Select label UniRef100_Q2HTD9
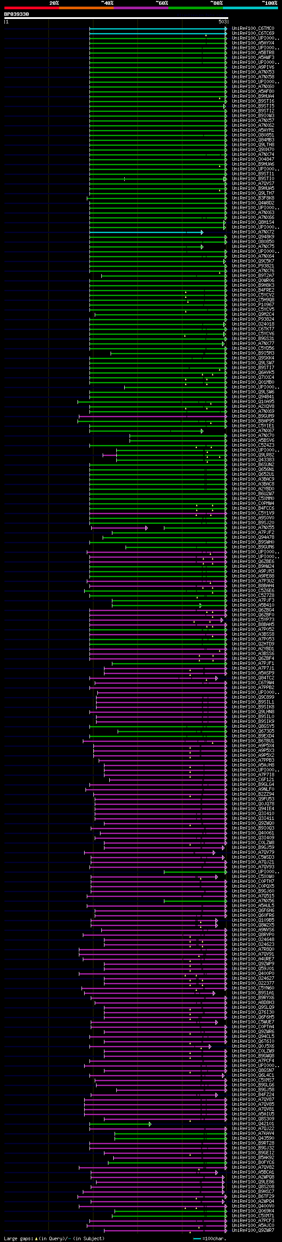This screenshot has height=1242, width=282. (253, 644)
